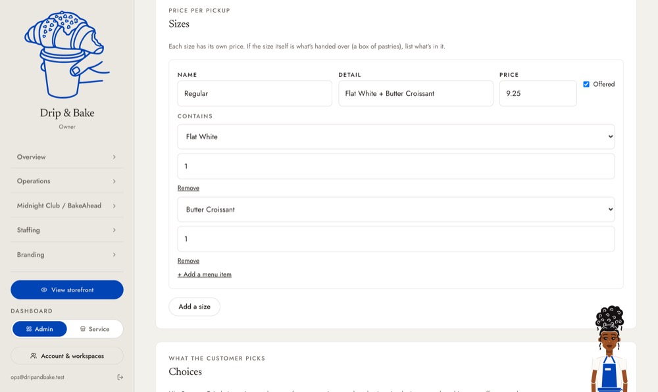658x392 pixels.
Task: Click the Price field showing 9.25
Action: [538, 93]
